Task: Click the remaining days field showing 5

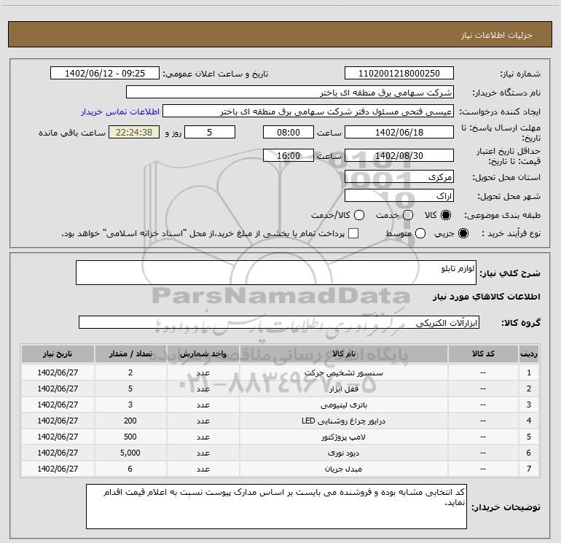Action: click(210, 132)
